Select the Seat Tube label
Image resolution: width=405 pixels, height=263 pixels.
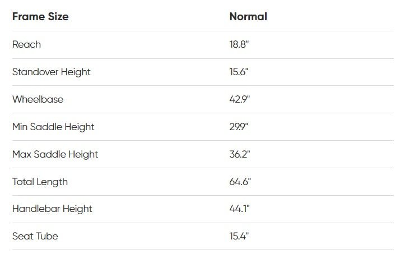point(35,236)
